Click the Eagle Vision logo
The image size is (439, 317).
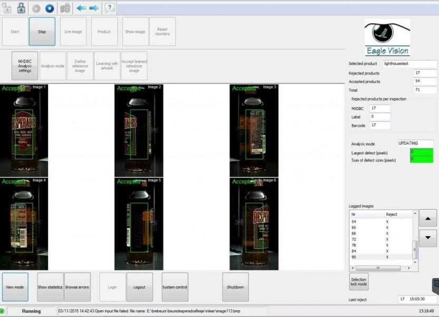(x=387, y=38)
